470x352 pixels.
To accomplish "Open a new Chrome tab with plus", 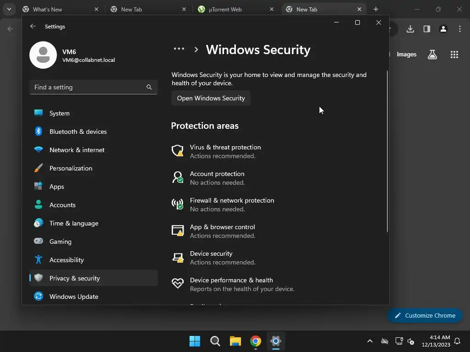I will [375, 9].
